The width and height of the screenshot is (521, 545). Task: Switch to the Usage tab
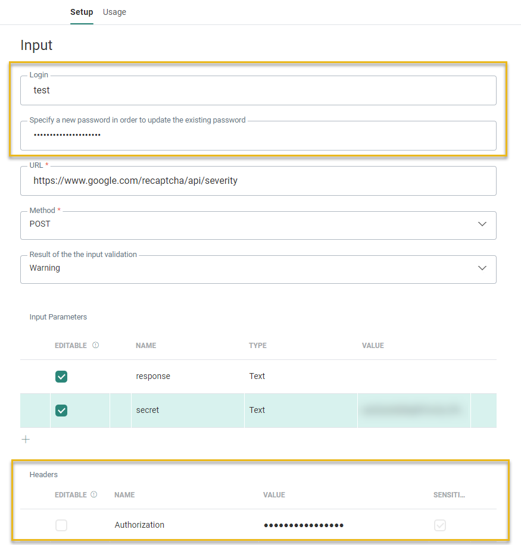coord(114,12)
